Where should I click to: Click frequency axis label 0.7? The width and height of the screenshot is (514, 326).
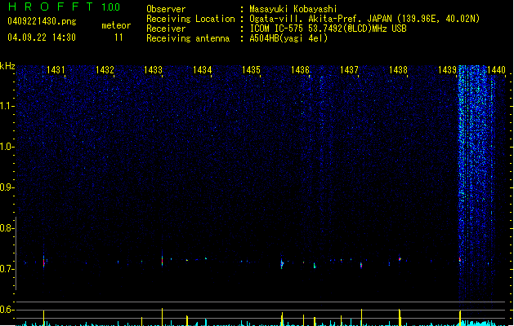click(x=7, y=269)
